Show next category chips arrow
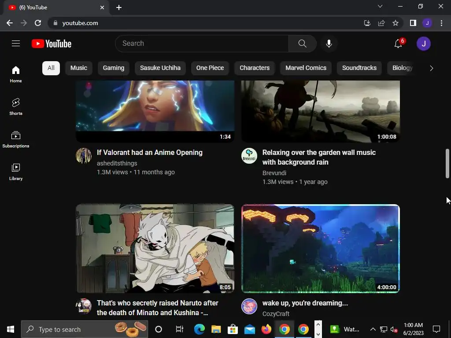The width and height of the screenshot is (451, 338). (x=431, y=68)
